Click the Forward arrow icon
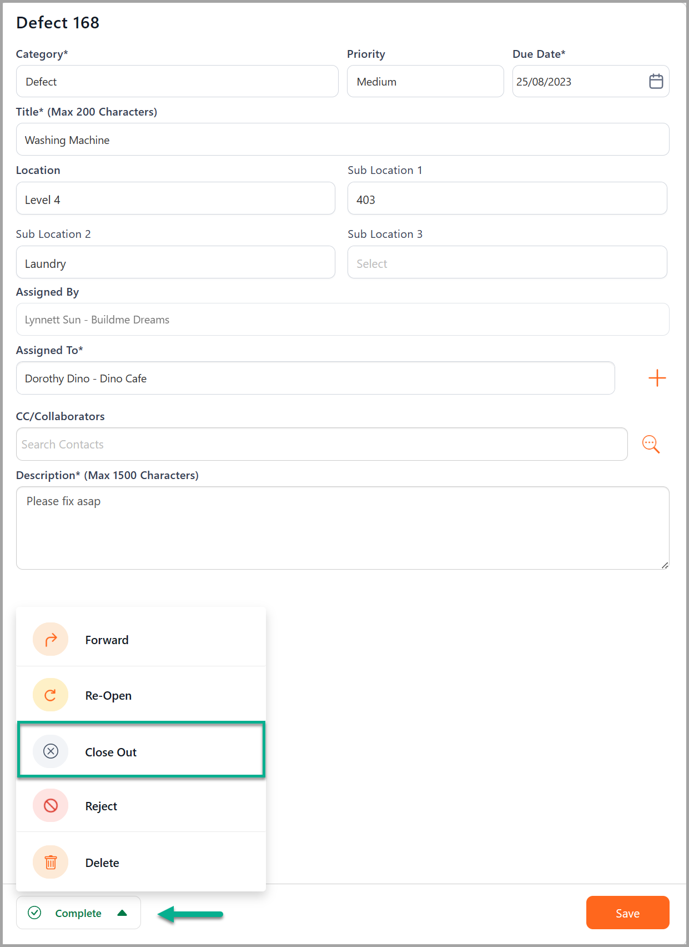Image resolution: width=689 pixels, height=947 pixels. point(51,639)
